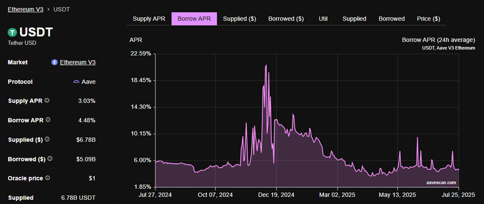Click the highest APR peak on the chart
The width and height of the screenshot is (484, 204).
(266, 65)
